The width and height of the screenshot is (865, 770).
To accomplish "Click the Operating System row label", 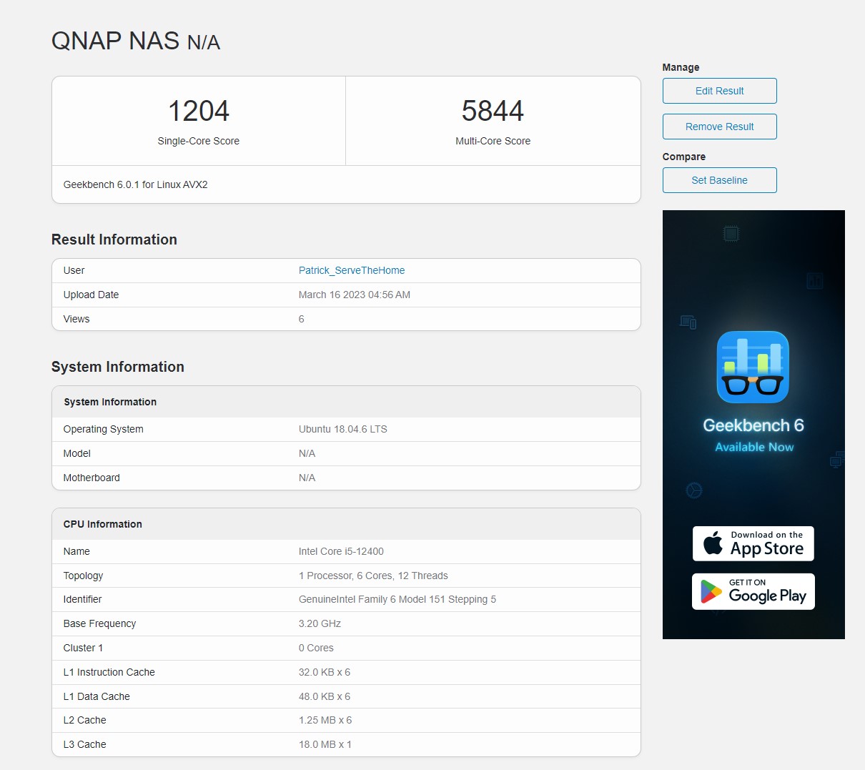I will (103, 429).
